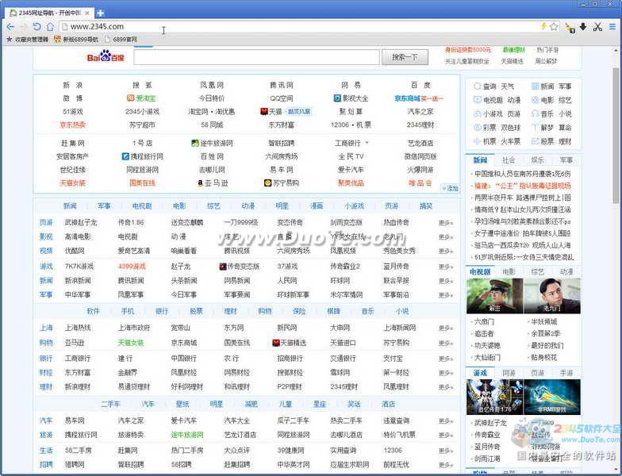
Task: Open 彩票 双色球 quick tool
Action: click(497, 127)
